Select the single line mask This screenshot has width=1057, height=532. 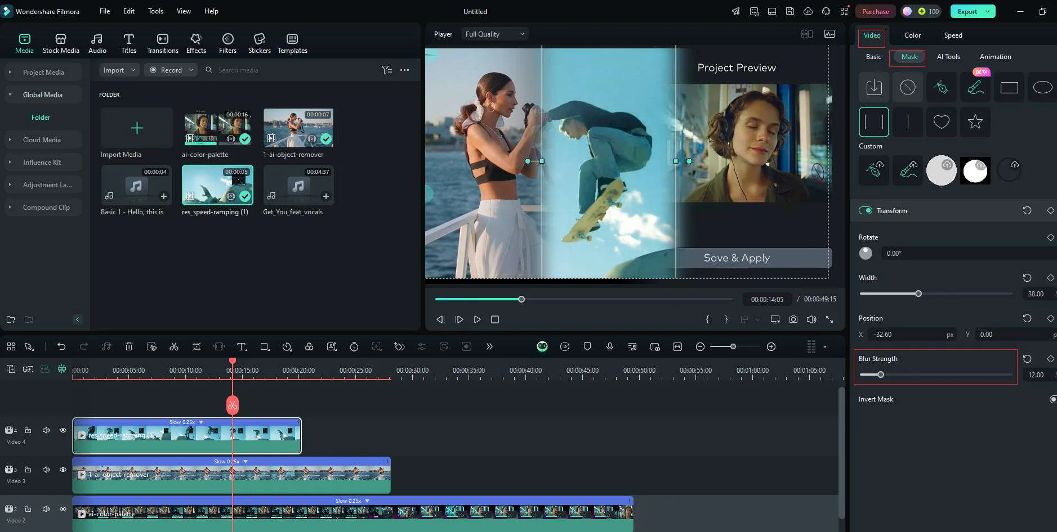[907, 122]
